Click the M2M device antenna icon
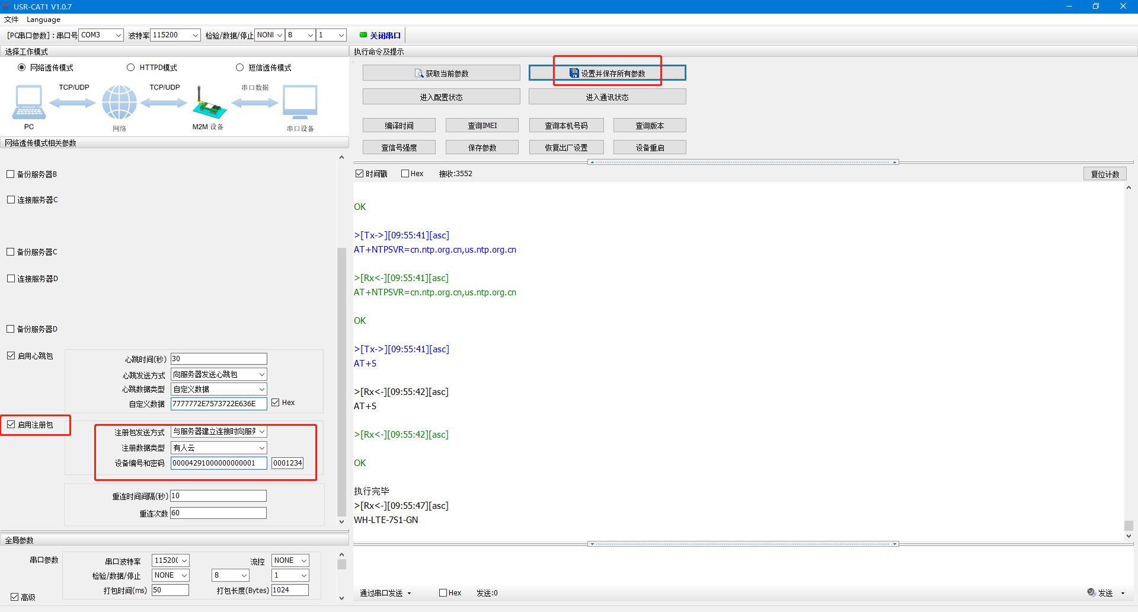This screenshot has height=612, width=1138. [208, 103]
